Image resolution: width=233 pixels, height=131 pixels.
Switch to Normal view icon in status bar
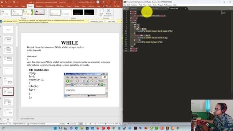click(x=81, y=124)
